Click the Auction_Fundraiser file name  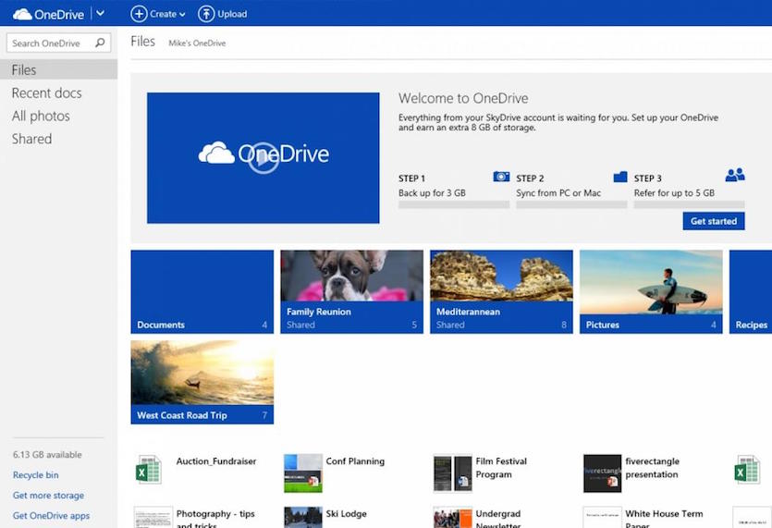pyautogui.click(x=216, y=461)
